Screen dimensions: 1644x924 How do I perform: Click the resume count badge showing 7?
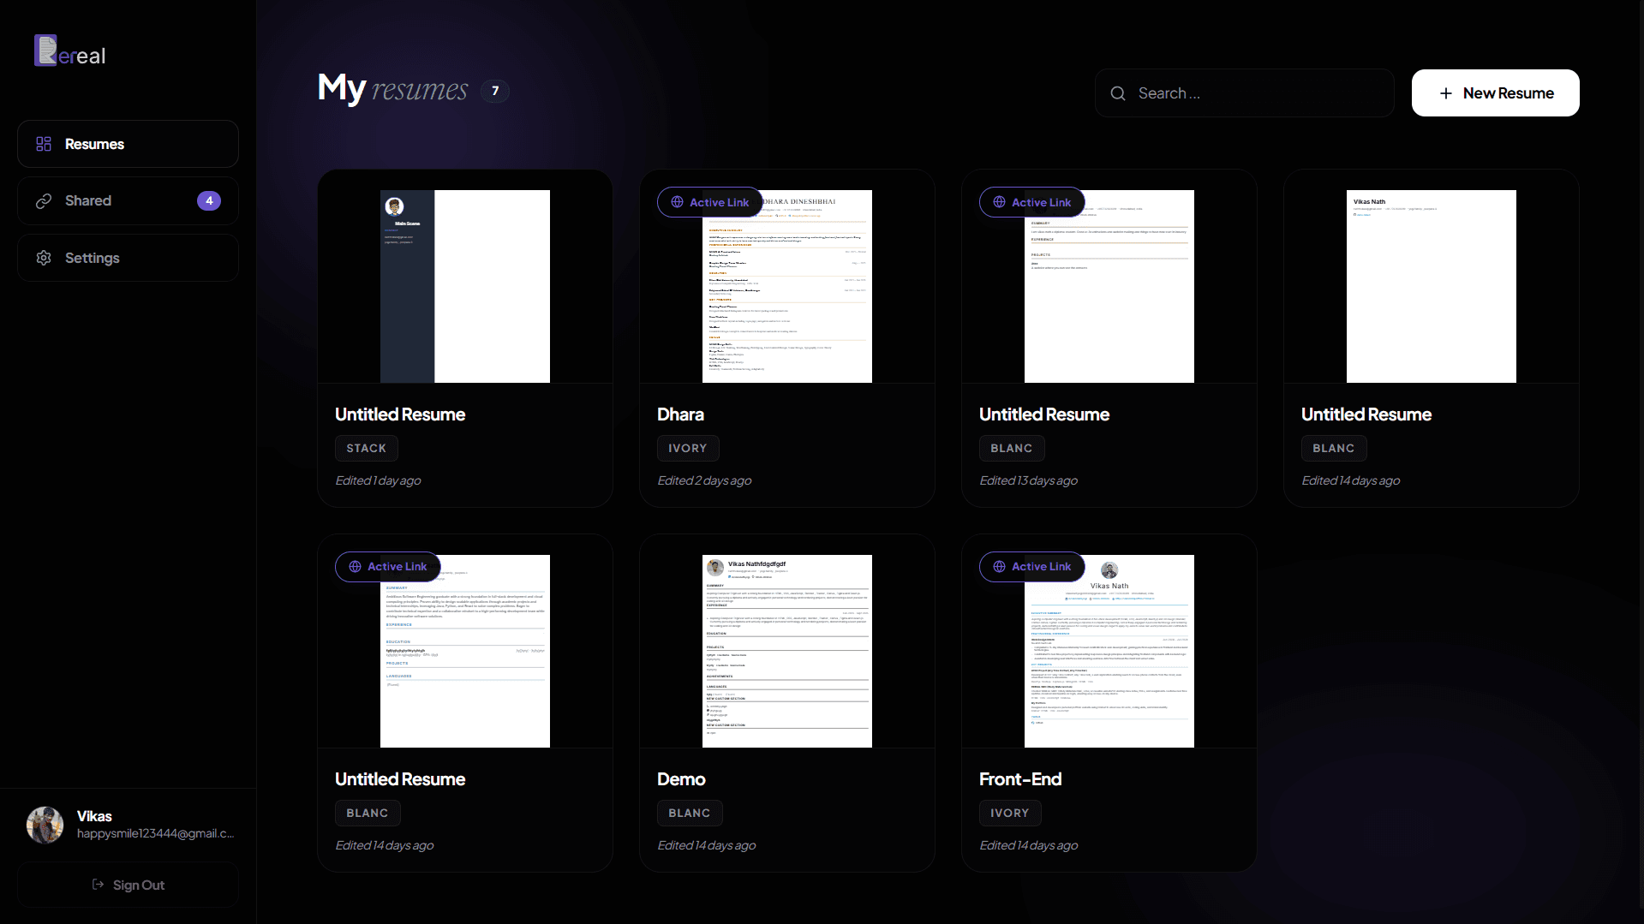click(494, 90)
